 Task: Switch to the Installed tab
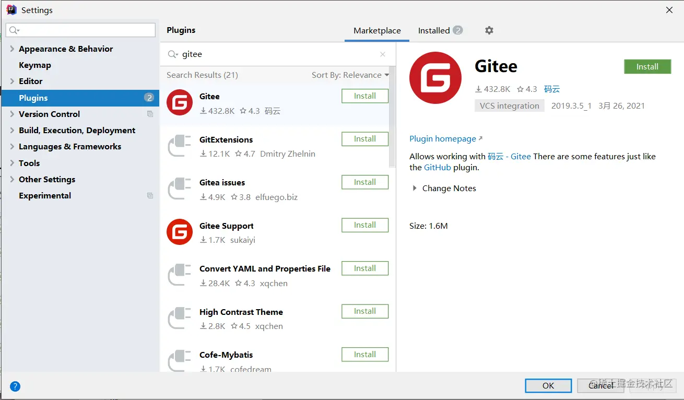(440, 31)
